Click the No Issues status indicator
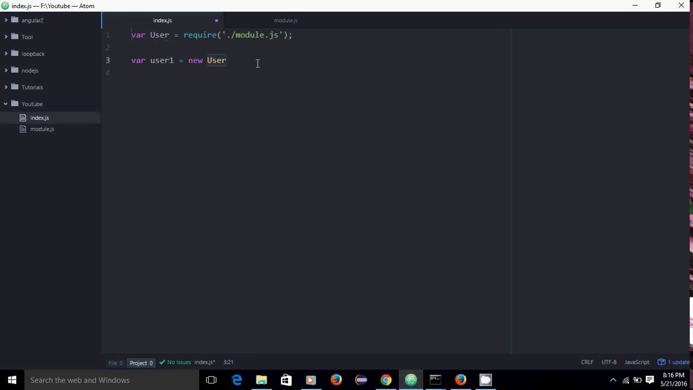693x390 pixels. [179, 362]
